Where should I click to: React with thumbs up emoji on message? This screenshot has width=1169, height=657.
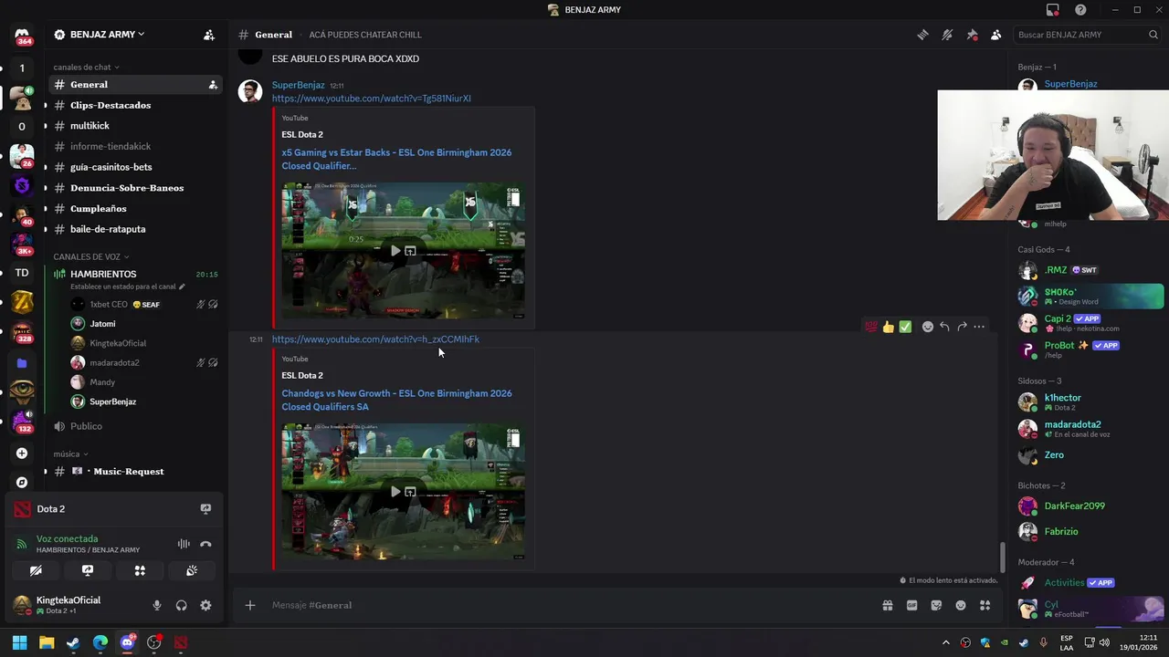pos(888,327)
